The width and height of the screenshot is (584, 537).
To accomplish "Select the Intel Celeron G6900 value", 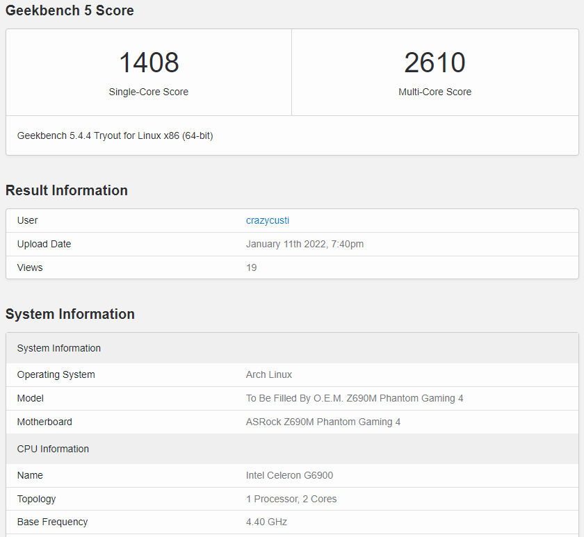I will point(289,476).
